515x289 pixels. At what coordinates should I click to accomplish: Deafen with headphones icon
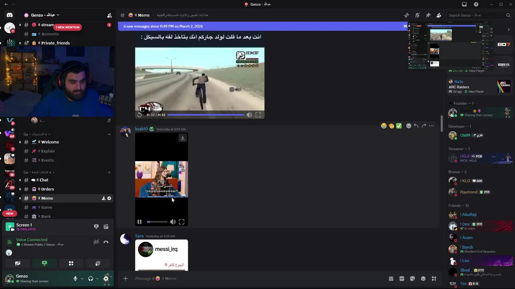[x=91, y=279]
